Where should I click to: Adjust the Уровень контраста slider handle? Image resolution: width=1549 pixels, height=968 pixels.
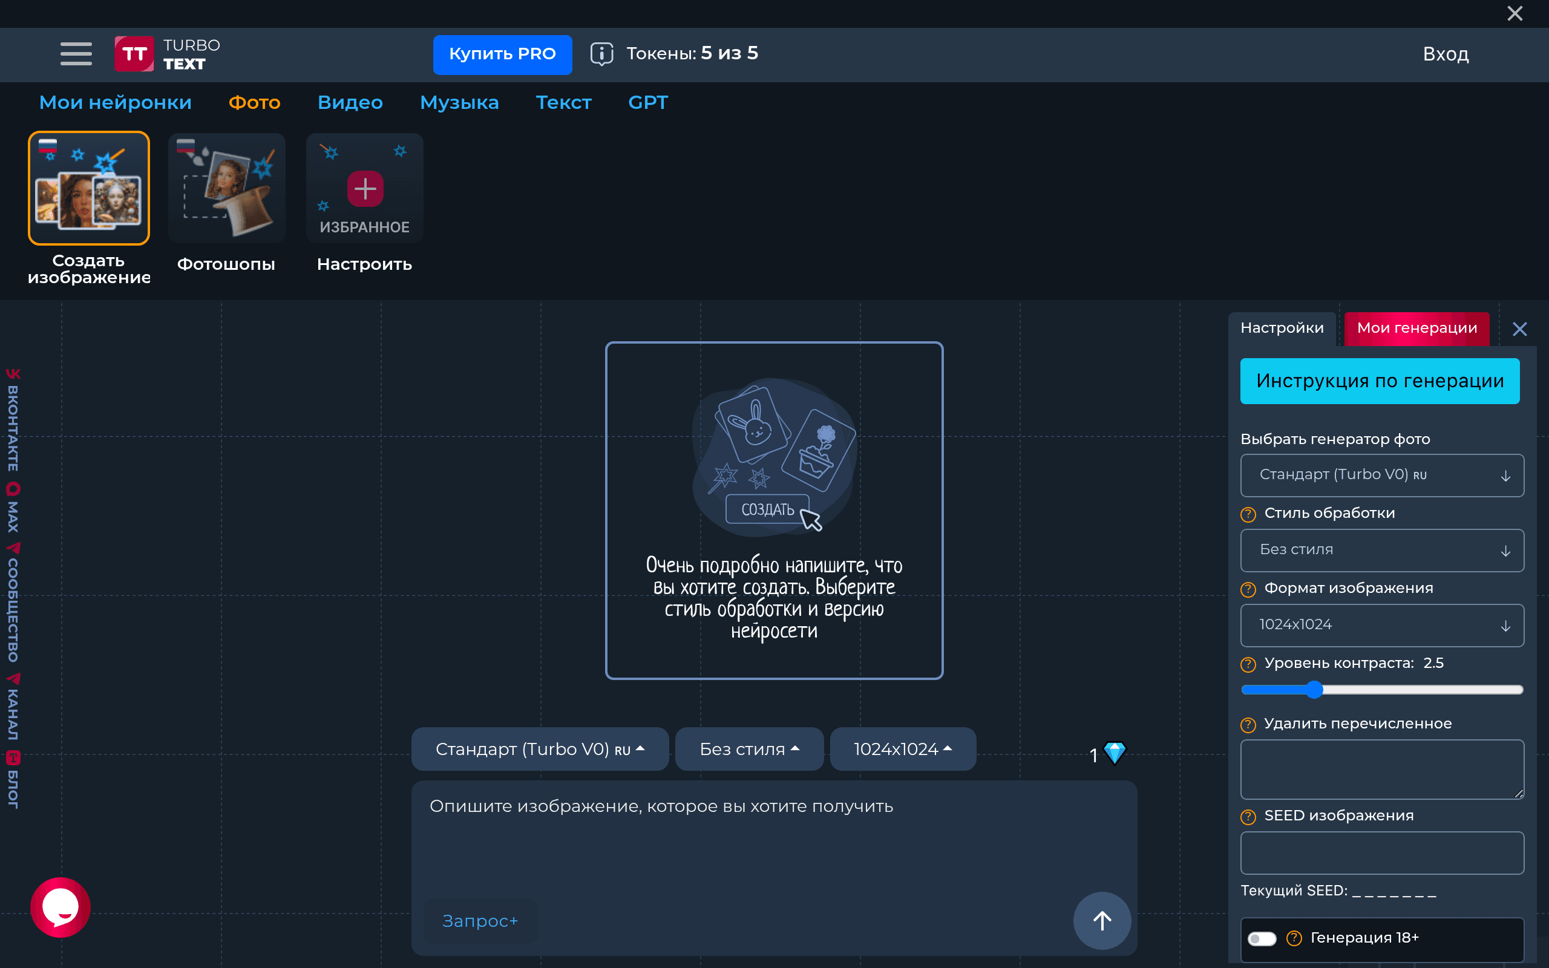coord(1314,690)
